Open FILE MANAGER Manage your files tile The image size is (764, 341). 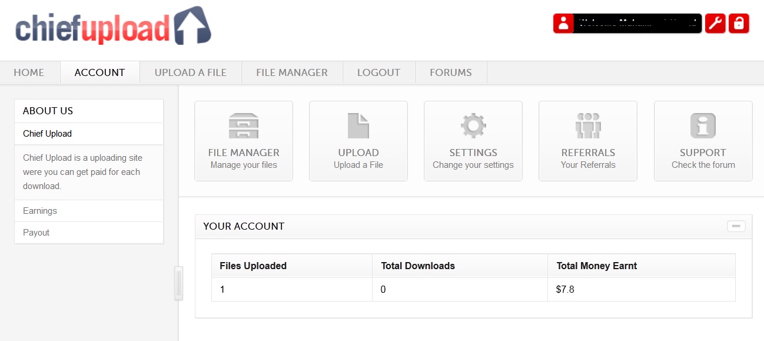244,141
